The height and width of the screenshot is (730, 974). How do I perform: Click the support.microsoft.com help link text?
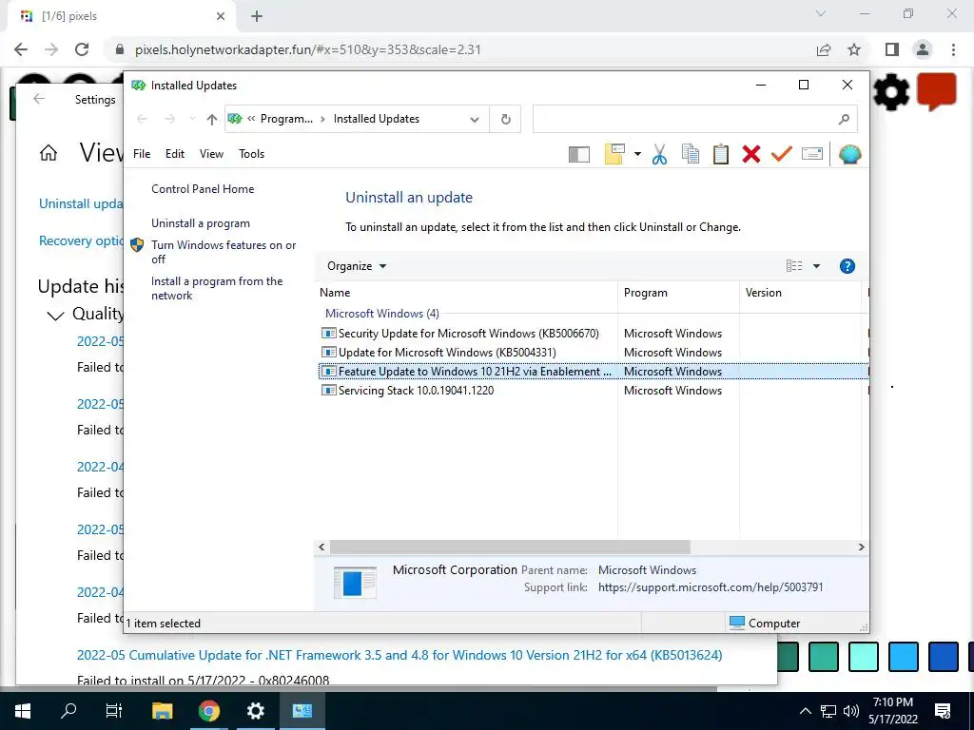click(x=711, y=587)
